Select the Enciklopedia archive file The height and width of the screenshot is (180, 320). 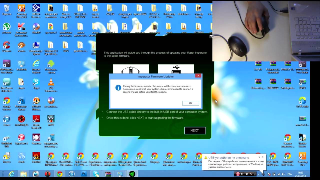click(x=287, y=84)
